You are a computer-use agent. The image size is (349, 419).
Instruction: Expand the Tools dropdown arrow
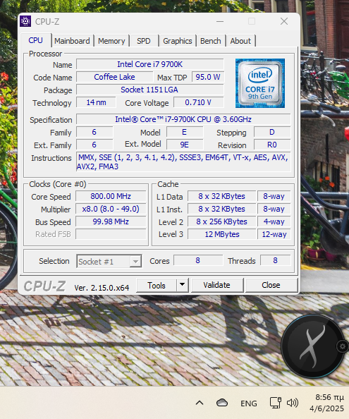[183, 285]
